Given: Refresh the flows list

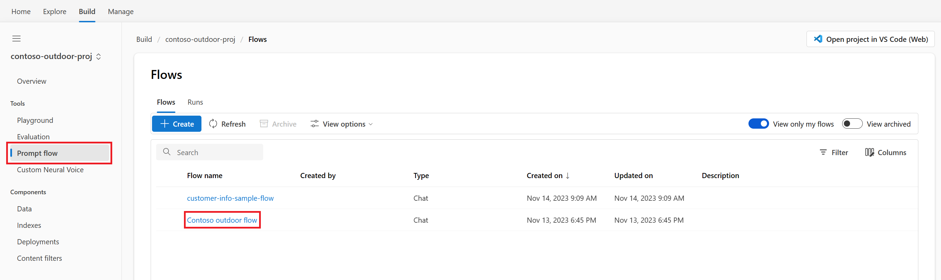Looking at the screenshot, I should point(227,124).
